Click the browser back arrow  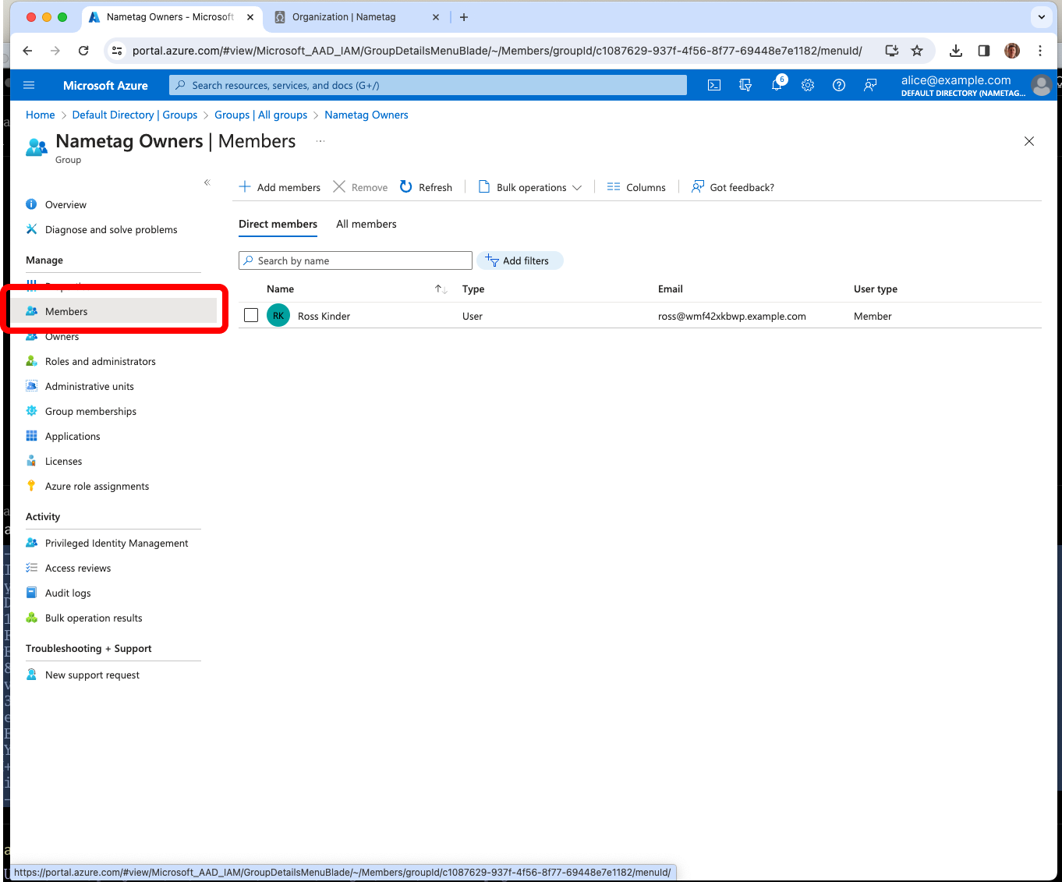click(28, 51)
